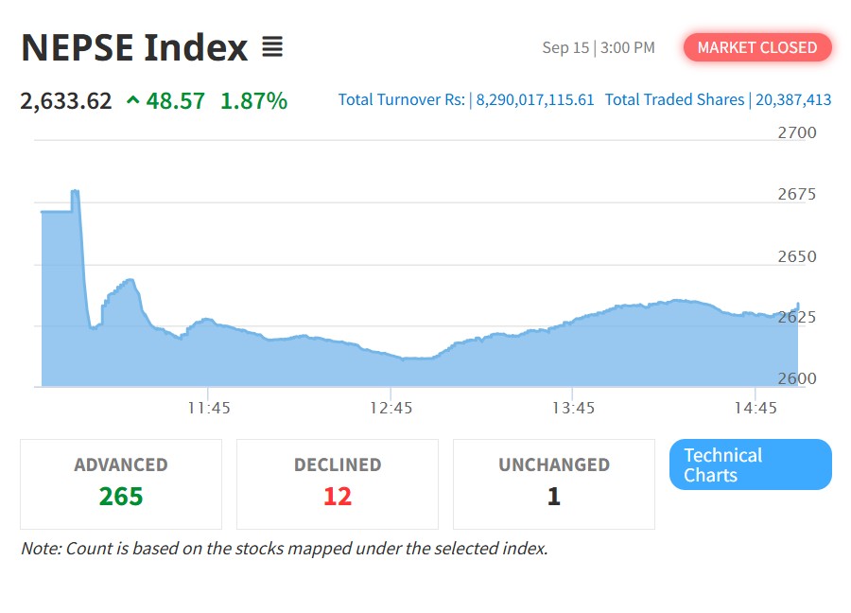Click the Total Turnover Rs value
Screen dimensions: 851x613
tap(534, 100)
